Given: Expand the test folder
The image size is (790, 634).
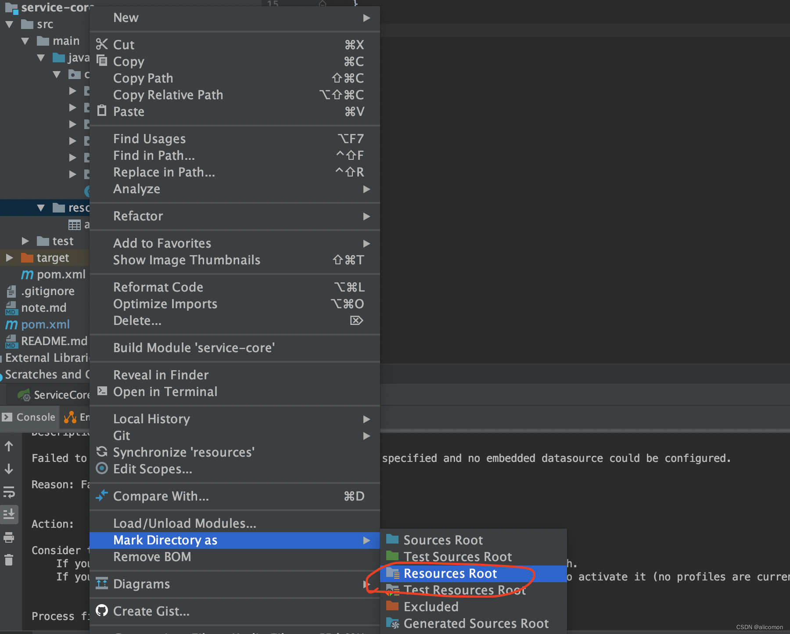Looking at the screenshot, I should pos(25,241).
